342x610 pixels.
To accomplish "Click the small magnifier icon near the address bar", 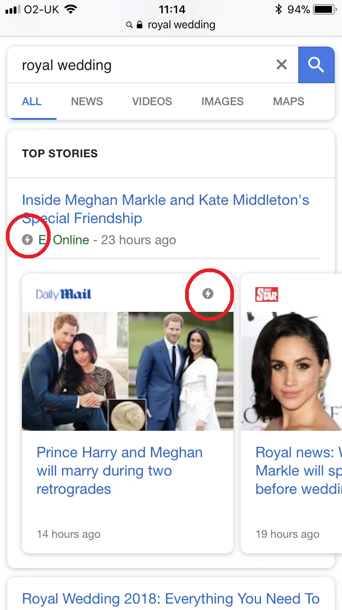I will [x=129, y=25].
